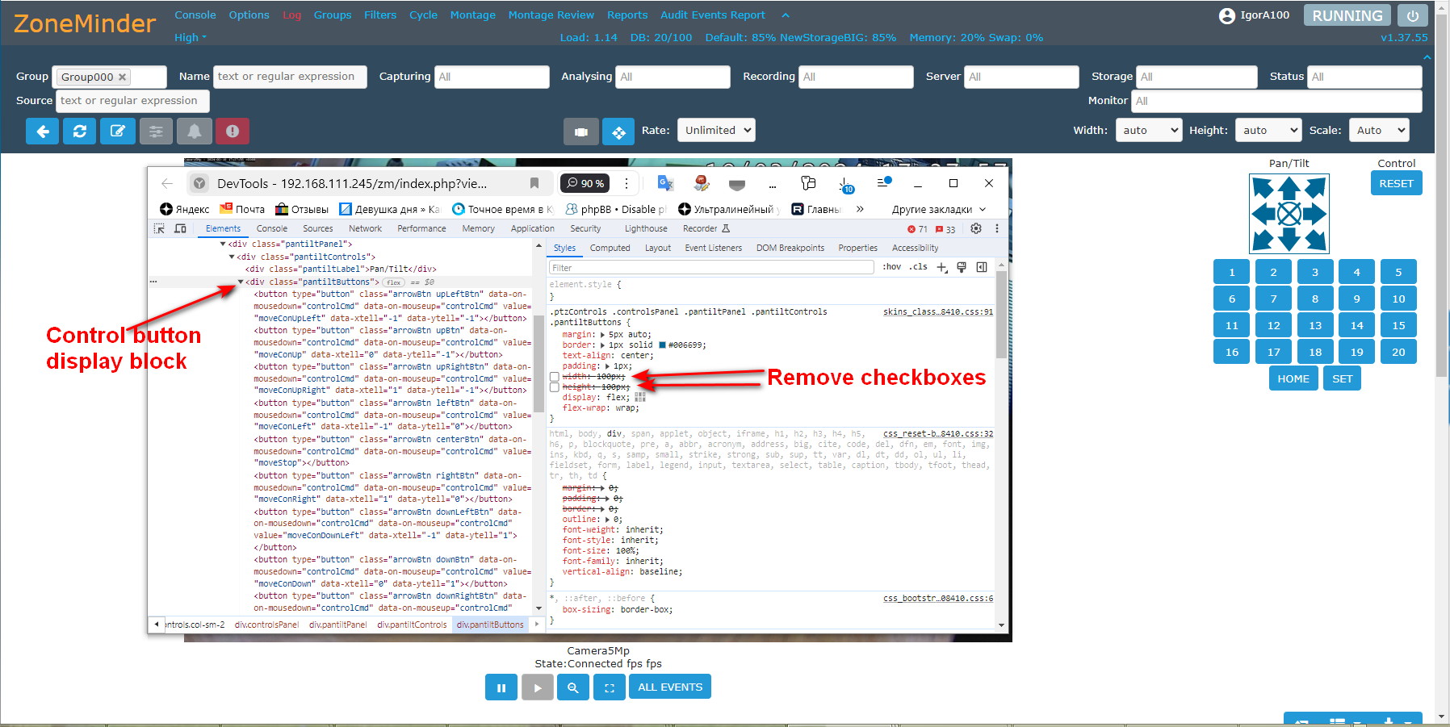This screenshot has width=1450, height=727.
Task: Select preset number 13
Action: point(1315,326)
